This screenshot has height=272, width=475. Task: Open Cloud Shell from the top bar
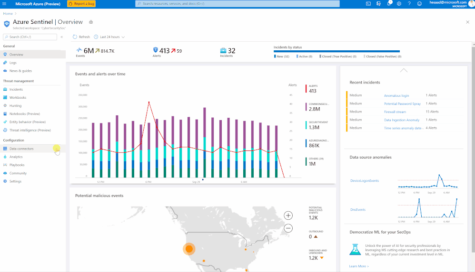[368, 4]
